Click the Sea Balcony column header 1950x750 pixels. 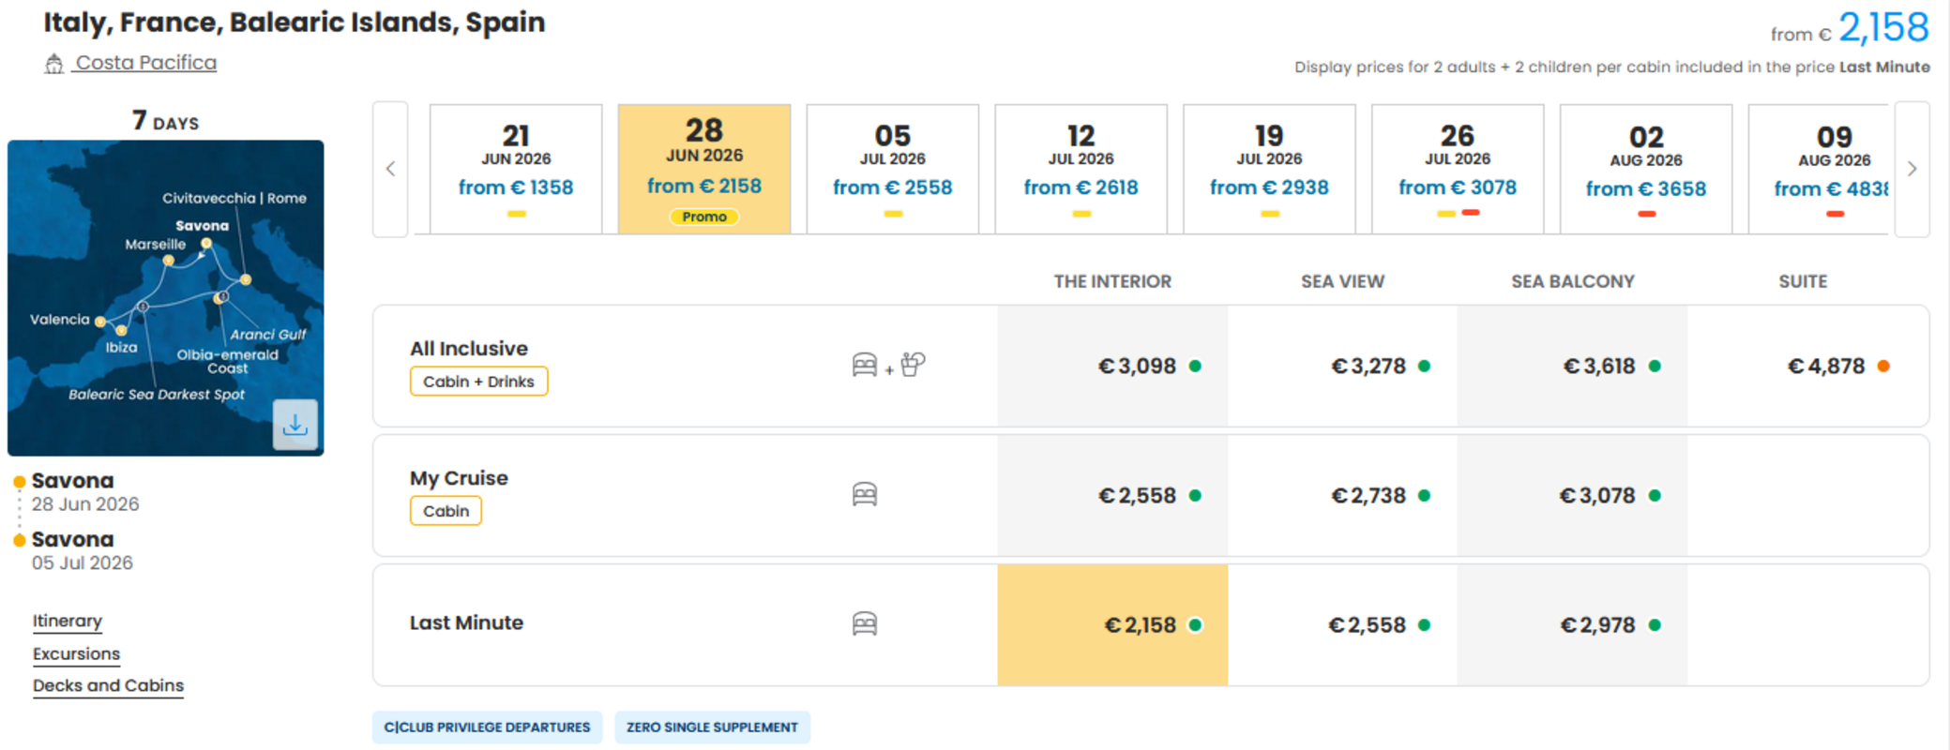tap(1573, 281)
